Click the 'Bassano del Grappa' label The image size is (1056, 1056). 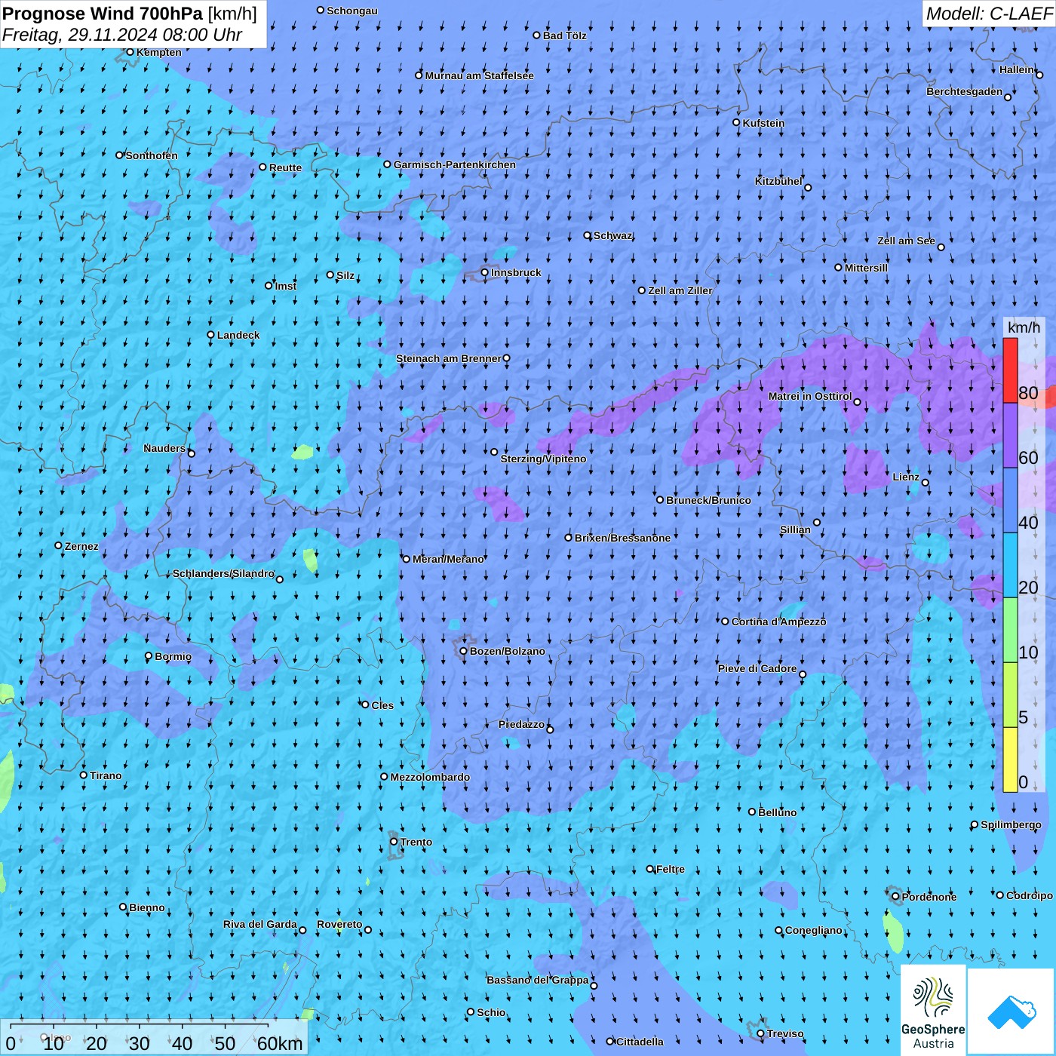pos(538,980)
